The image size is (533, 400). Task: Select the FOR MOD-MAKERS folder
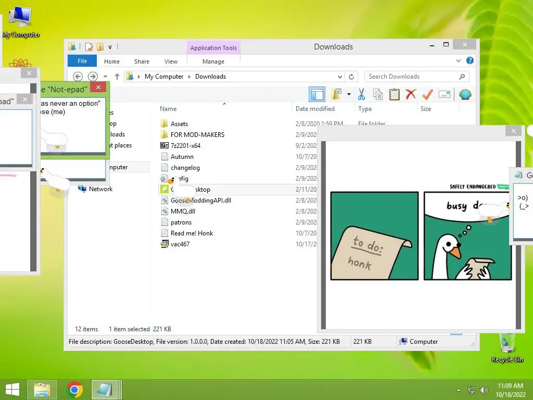(x=197, y=135)
